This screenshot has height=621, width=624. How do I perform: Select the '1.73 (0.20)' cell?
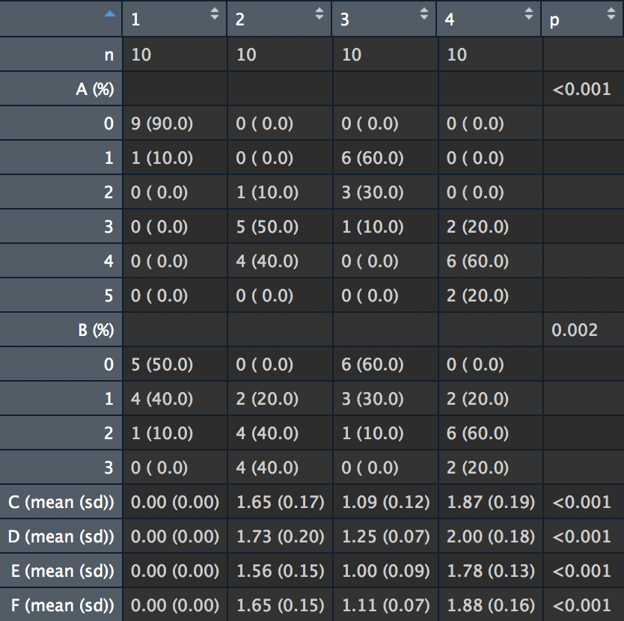tap(280, 536)
